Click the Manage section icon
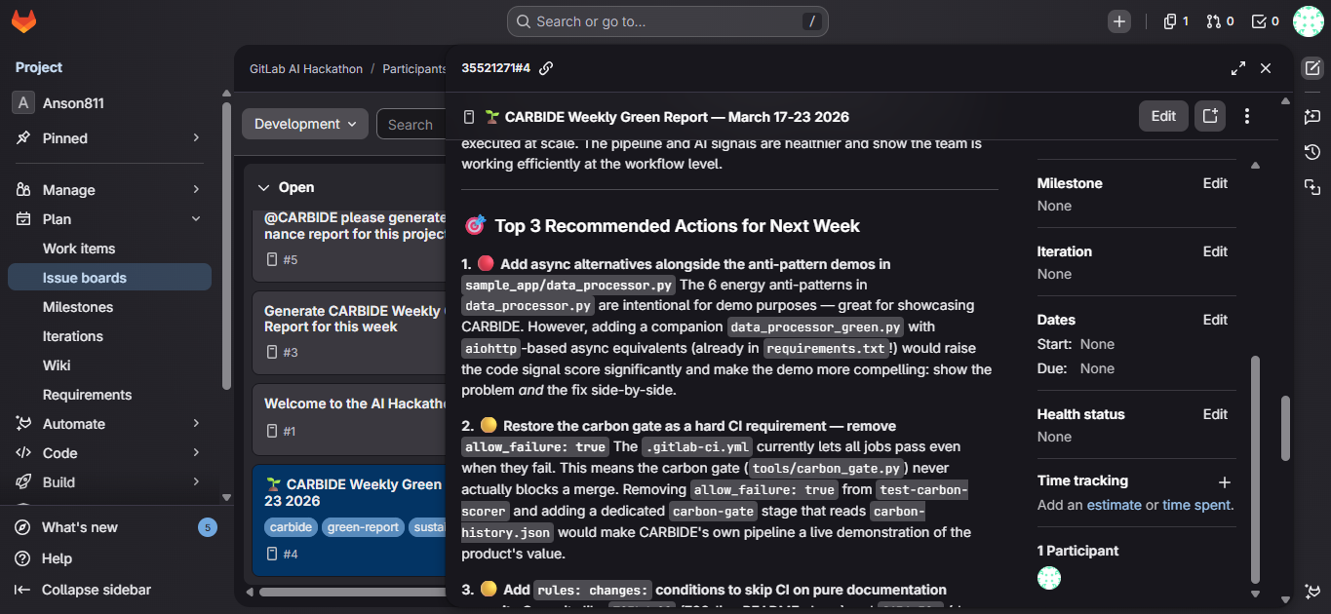The image size is (1331, 614). click(23, 190)
